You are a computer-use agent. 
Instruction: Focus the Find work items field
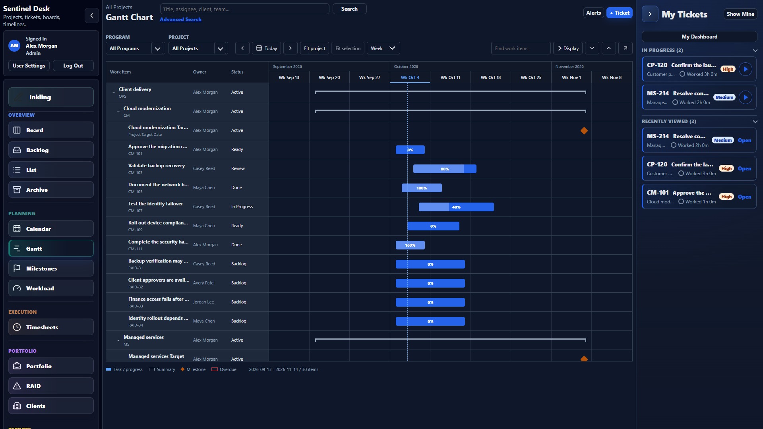521,48
